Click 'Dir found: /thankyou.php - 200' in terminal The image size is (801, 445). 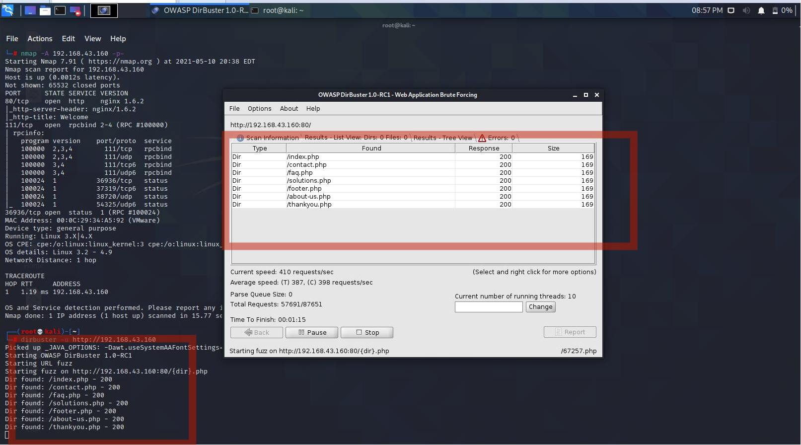pyautogui.click(x=65, y=427)
